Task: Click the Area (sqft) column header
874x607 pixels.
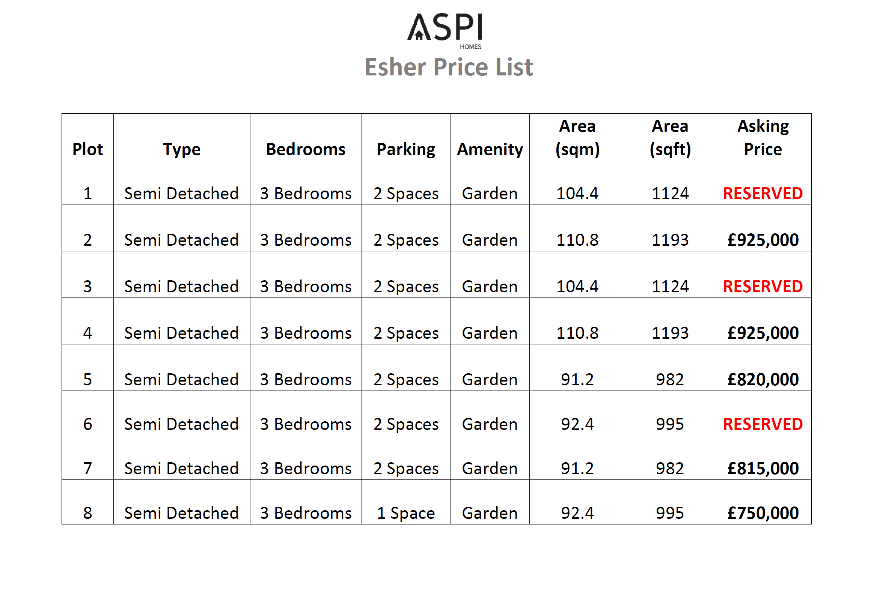Action: click(670, 138)
